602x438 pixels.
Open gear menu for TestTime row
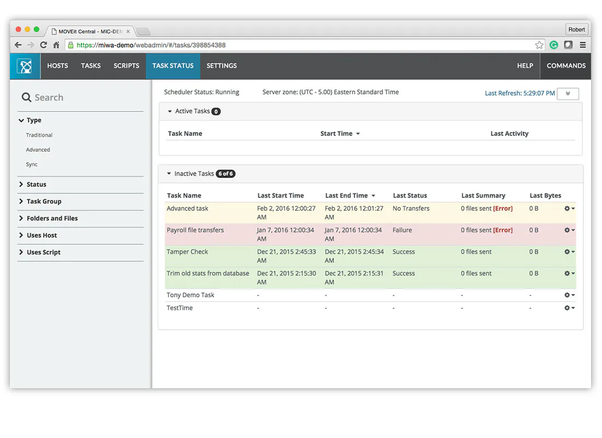tap(569, 308)
